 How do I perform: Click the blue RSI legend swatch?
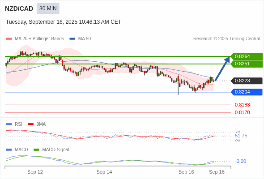pyautogui.click(x=9, y=124)
